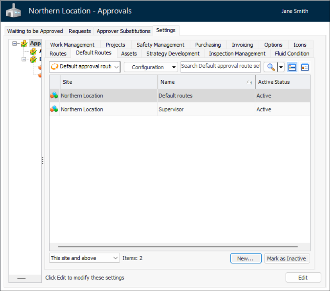The height and width of the screenshot is (291, 330).
Task: Switch to Waiting to be Approved tab
Action: pos(35,31)
